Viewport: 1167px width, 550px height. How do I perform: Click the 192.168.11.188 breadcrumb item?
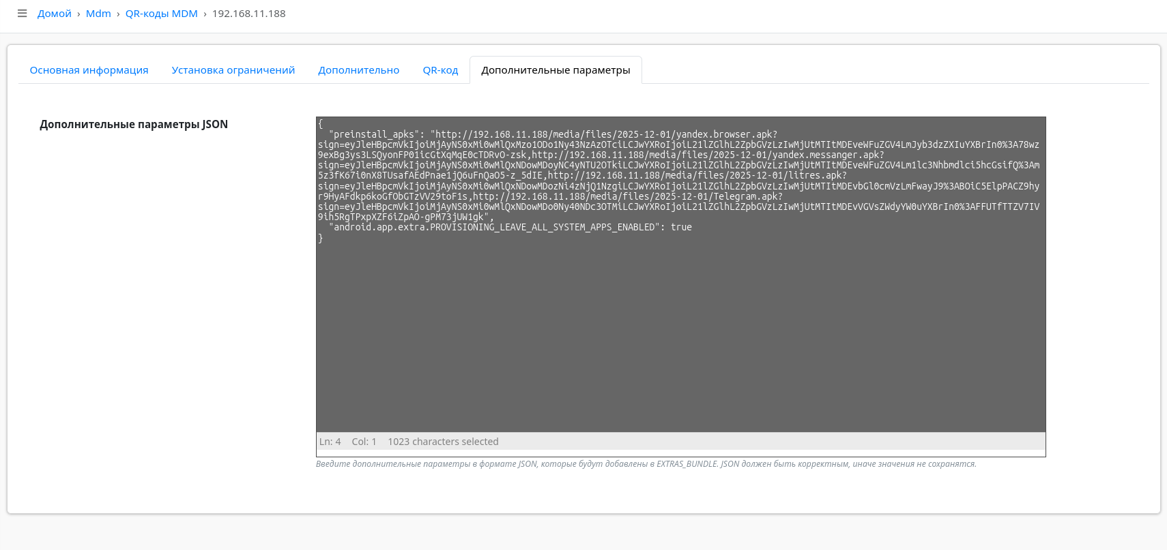pos(248,14)
